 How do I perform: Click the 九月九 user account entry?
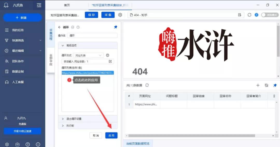[x=21, y=118]
